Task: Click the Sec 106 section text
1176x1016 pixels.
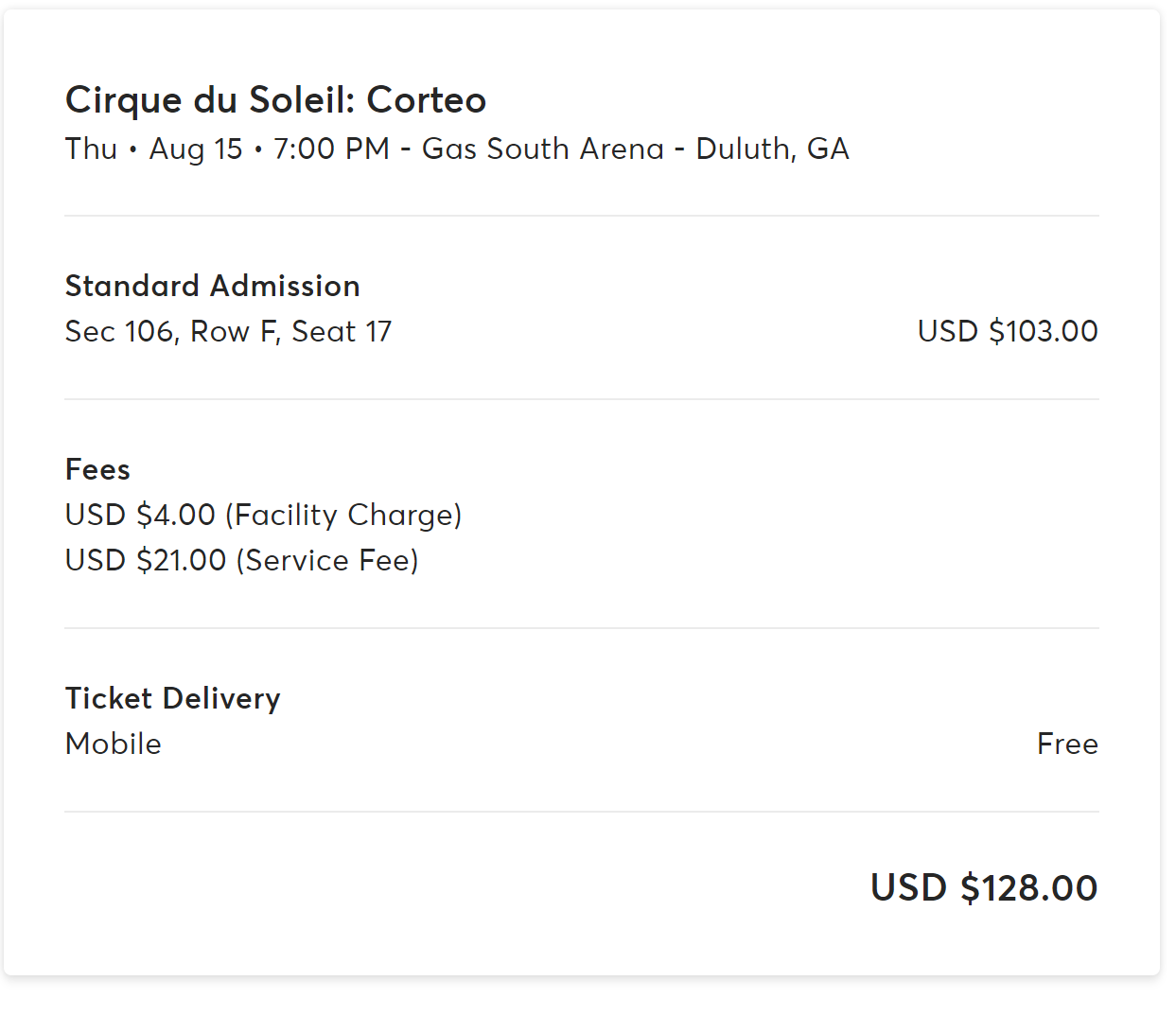Action: [119, 331]
